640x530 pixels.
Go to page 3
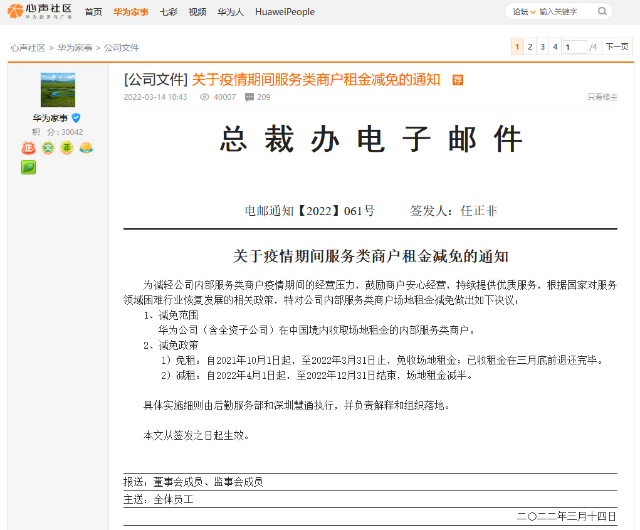(x=542, y=47)
